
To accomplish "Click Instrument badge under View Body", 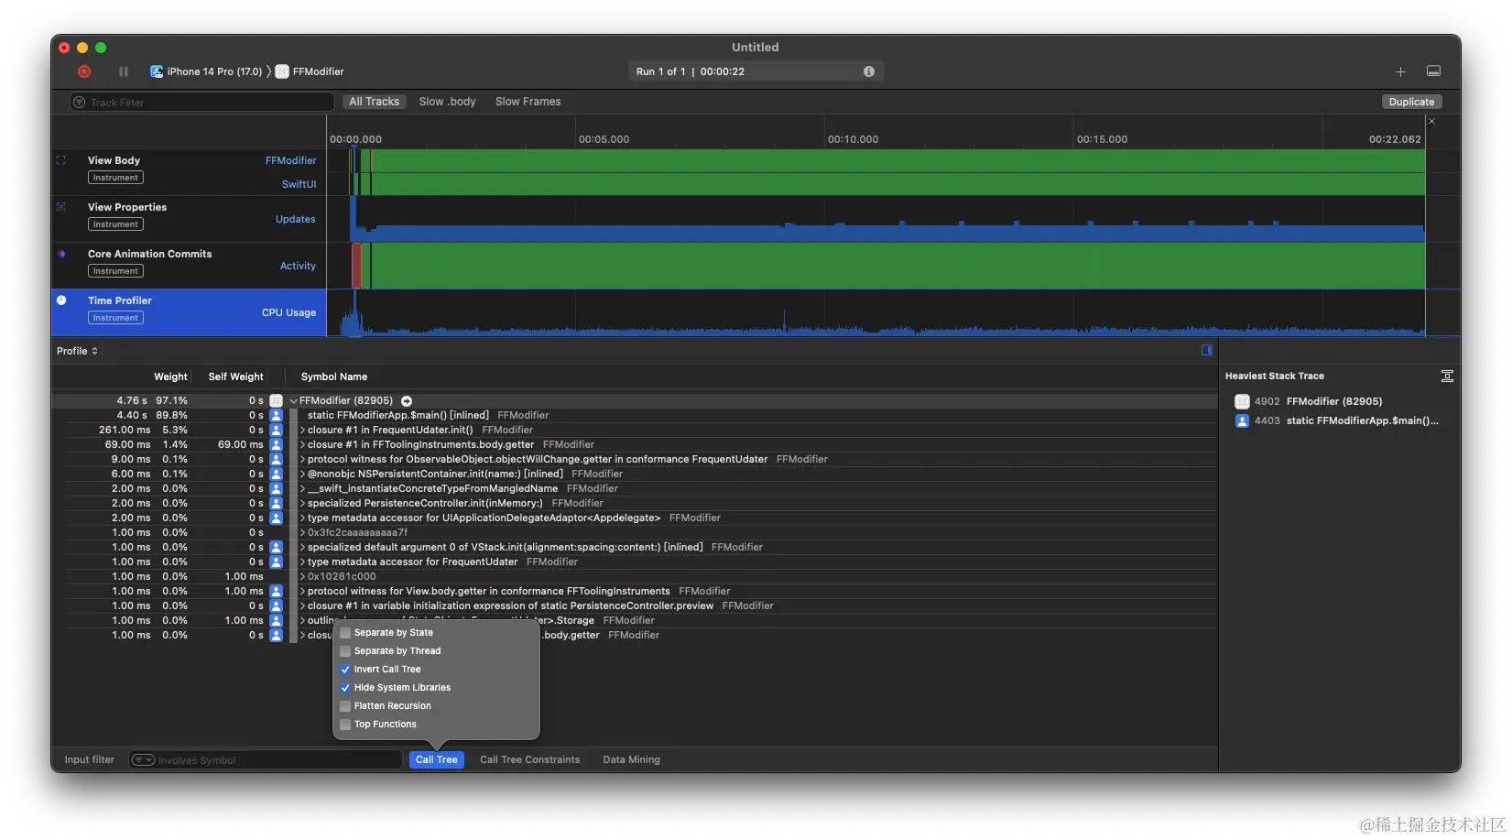I will click(115, 178).
